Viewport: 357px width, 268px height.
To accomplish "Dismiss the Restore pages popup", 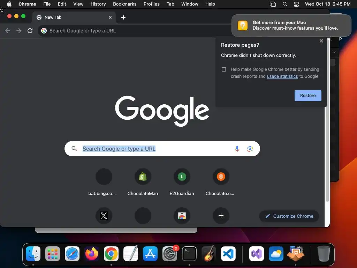I will pyautogui.click(x=321, y=41).
